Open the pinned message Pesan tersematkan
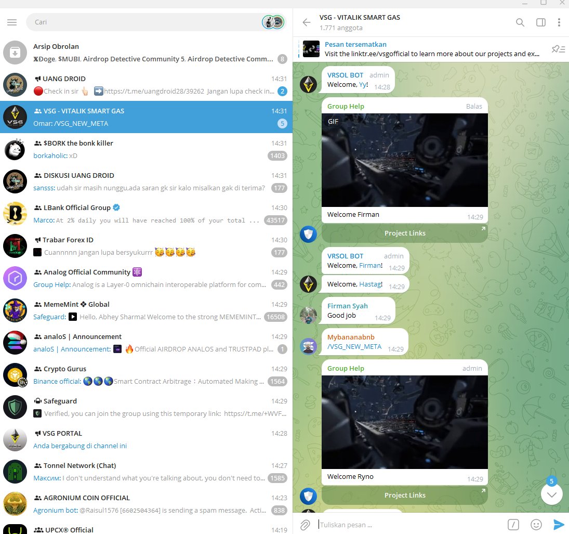569x534 pixels. pyautogui.click(x=421, y=49)
